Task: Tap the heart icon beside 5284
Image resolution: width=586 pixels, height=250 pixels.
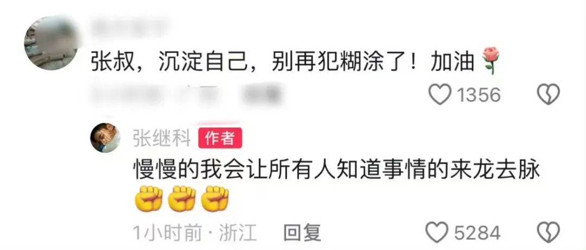Action: click(x=437, y=232)
